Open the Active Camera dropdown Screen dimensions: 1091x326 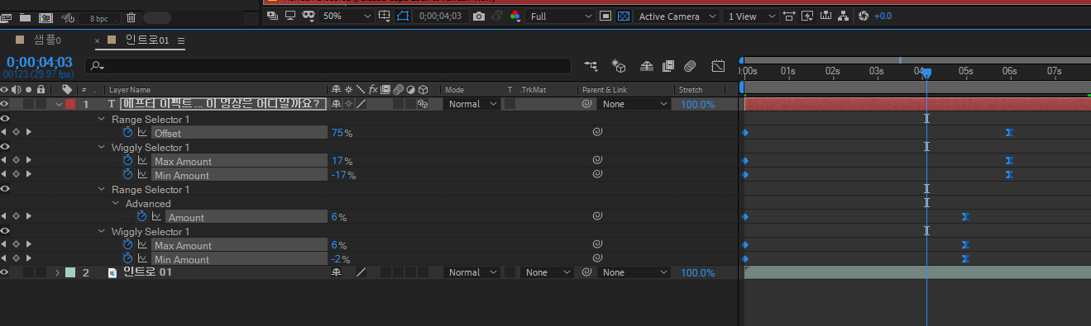677,17
